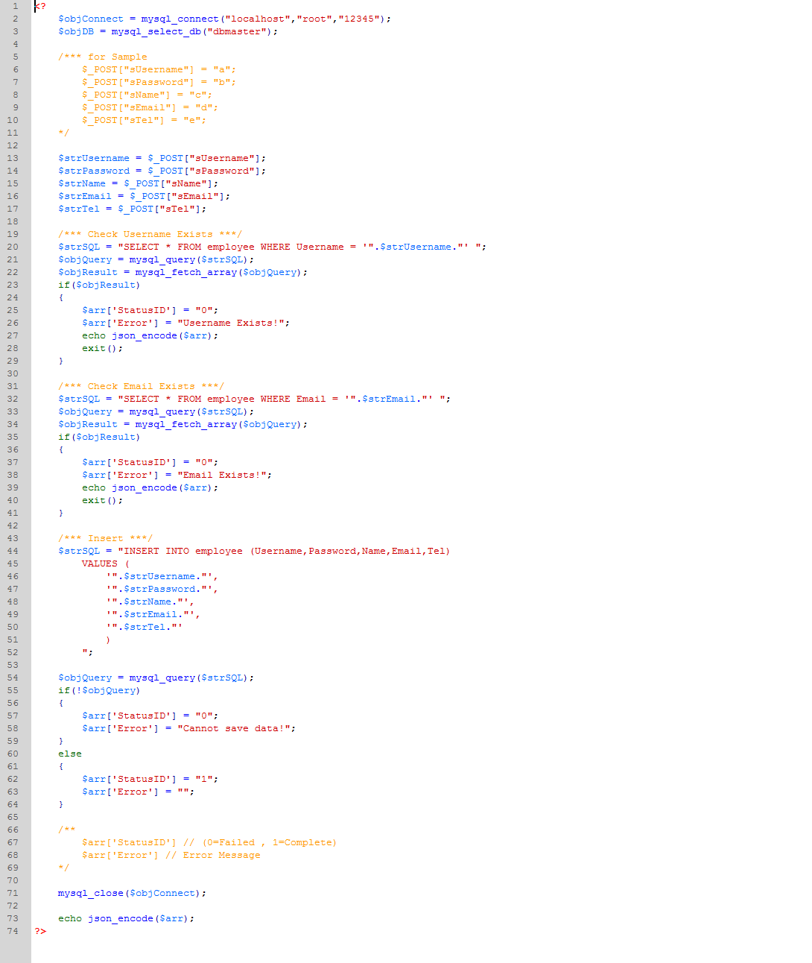Viewport: 812px width, 963px height.
Task: Click the '".$strUsername."', value line
Action: pos(162,576)
